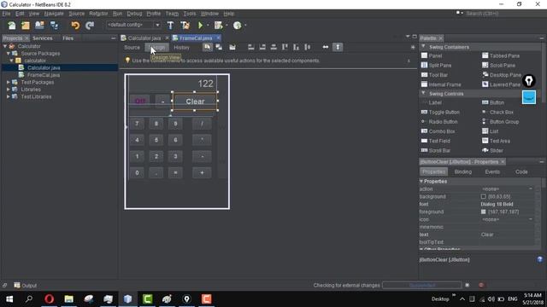Select the divide button in calculator form
Screen dimensions: 547x307
click(x=202, y=124)
